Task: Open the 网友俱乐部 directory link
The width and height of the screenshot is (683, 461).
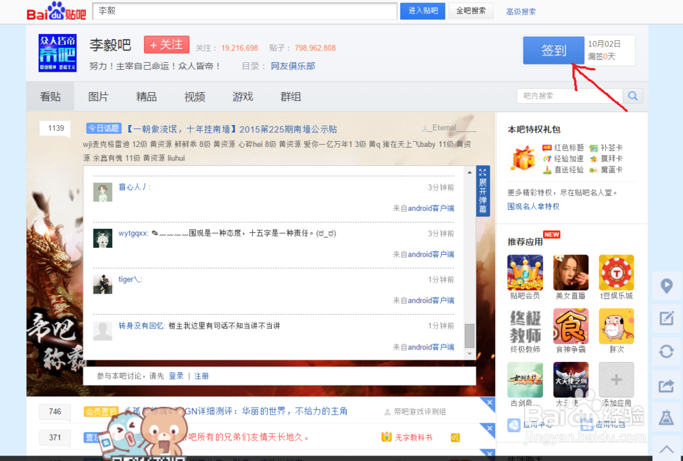Action: [293, 66]
